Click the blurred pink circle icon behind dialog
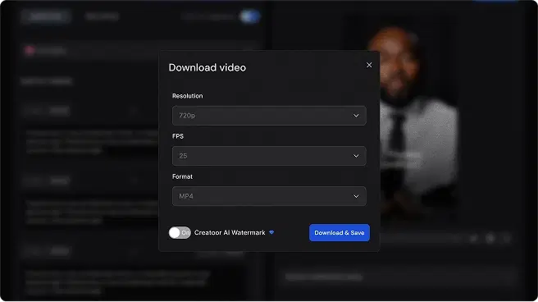538x302 pixels. [30, 50]
